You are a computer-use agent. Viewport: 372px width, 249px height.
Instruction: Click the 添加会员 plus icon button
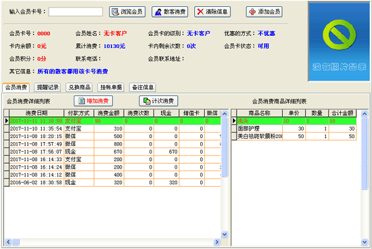coord(264,12)
